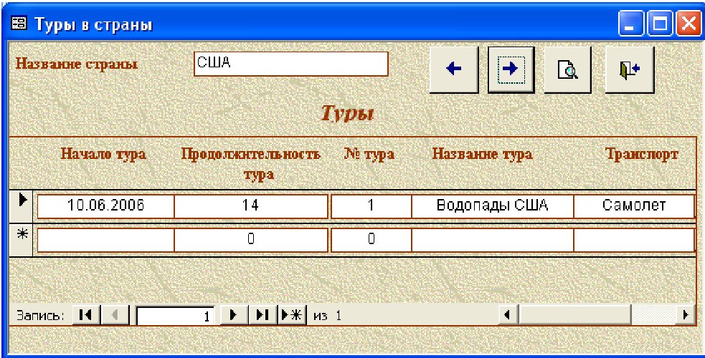
Task: Click № тура cell with 0 in new row
Action: coord(372,240)
